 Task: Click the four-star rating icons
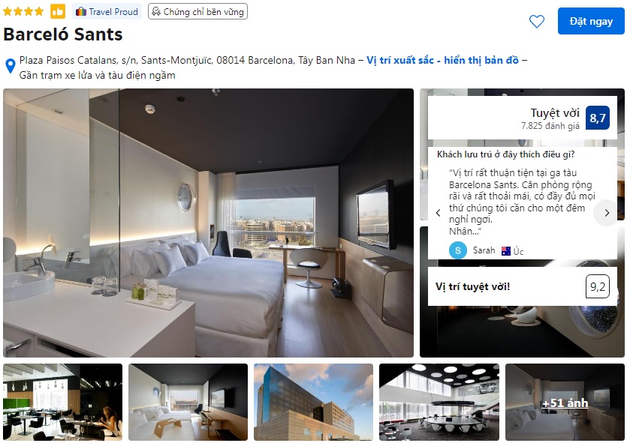tap(23, 11)
